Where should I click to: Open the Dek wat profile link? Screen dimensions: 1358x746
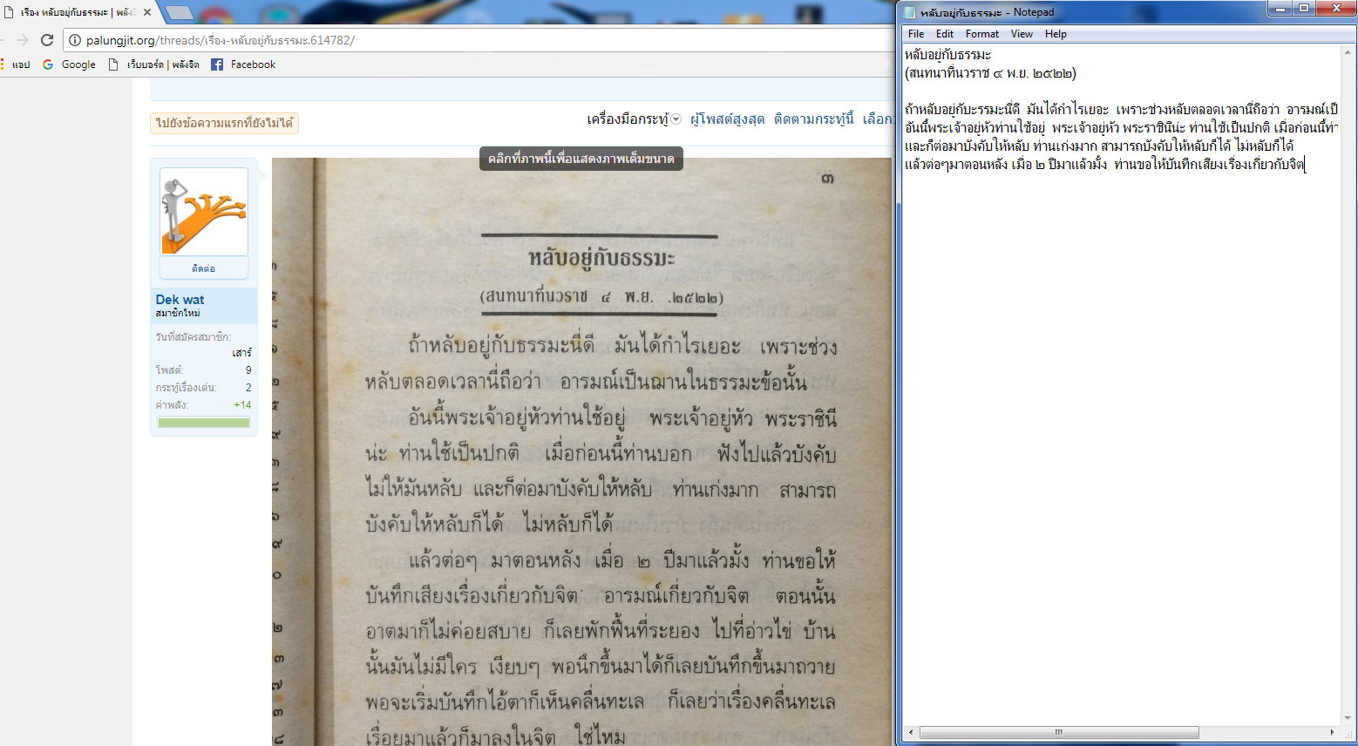point(180,299)
